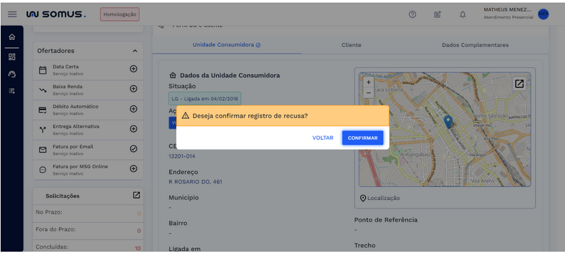Open the user avatar menu
Screen dimensions: 565x253
(x=543, y=14)
